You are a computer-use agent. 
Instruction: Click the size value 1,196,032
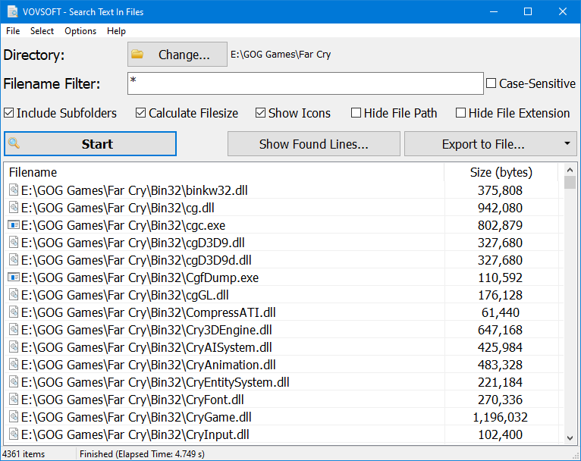pyautogui.click(x=501, y=417)
